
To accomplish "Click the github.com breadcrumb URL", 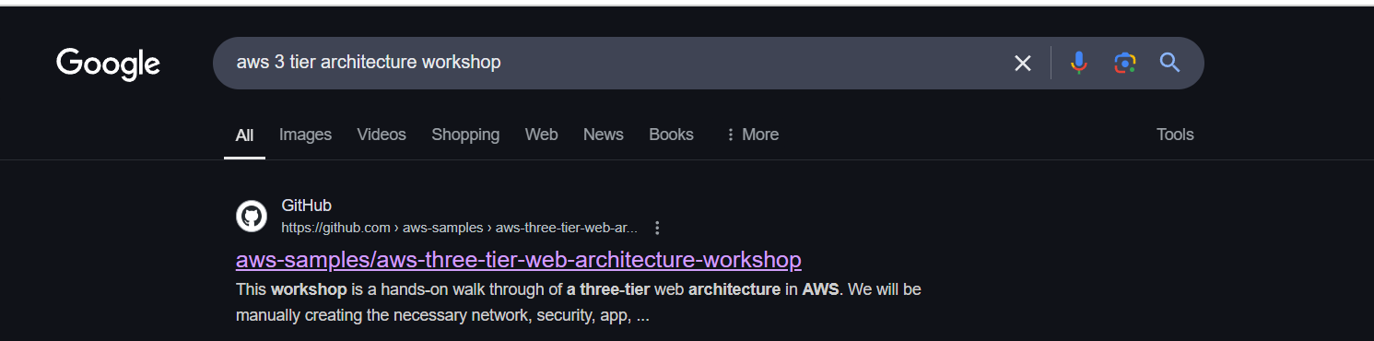I will click(459, 228).
